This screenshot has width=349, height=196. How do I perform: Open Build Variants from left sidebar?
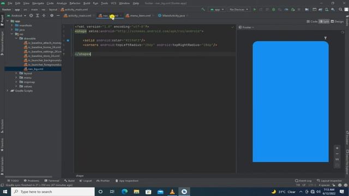2,166
